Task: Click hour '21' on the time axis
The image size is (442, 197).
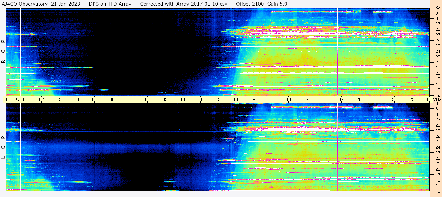Action: 377,99
